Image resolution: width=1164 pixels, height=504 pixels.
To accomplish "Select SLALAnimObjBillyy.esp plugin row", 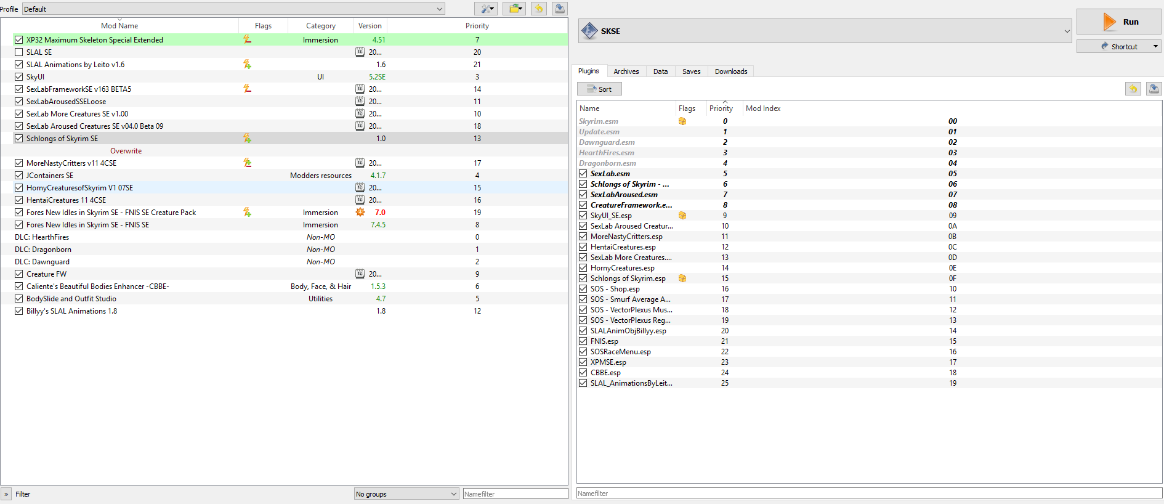I will click(x=869, y=331).
